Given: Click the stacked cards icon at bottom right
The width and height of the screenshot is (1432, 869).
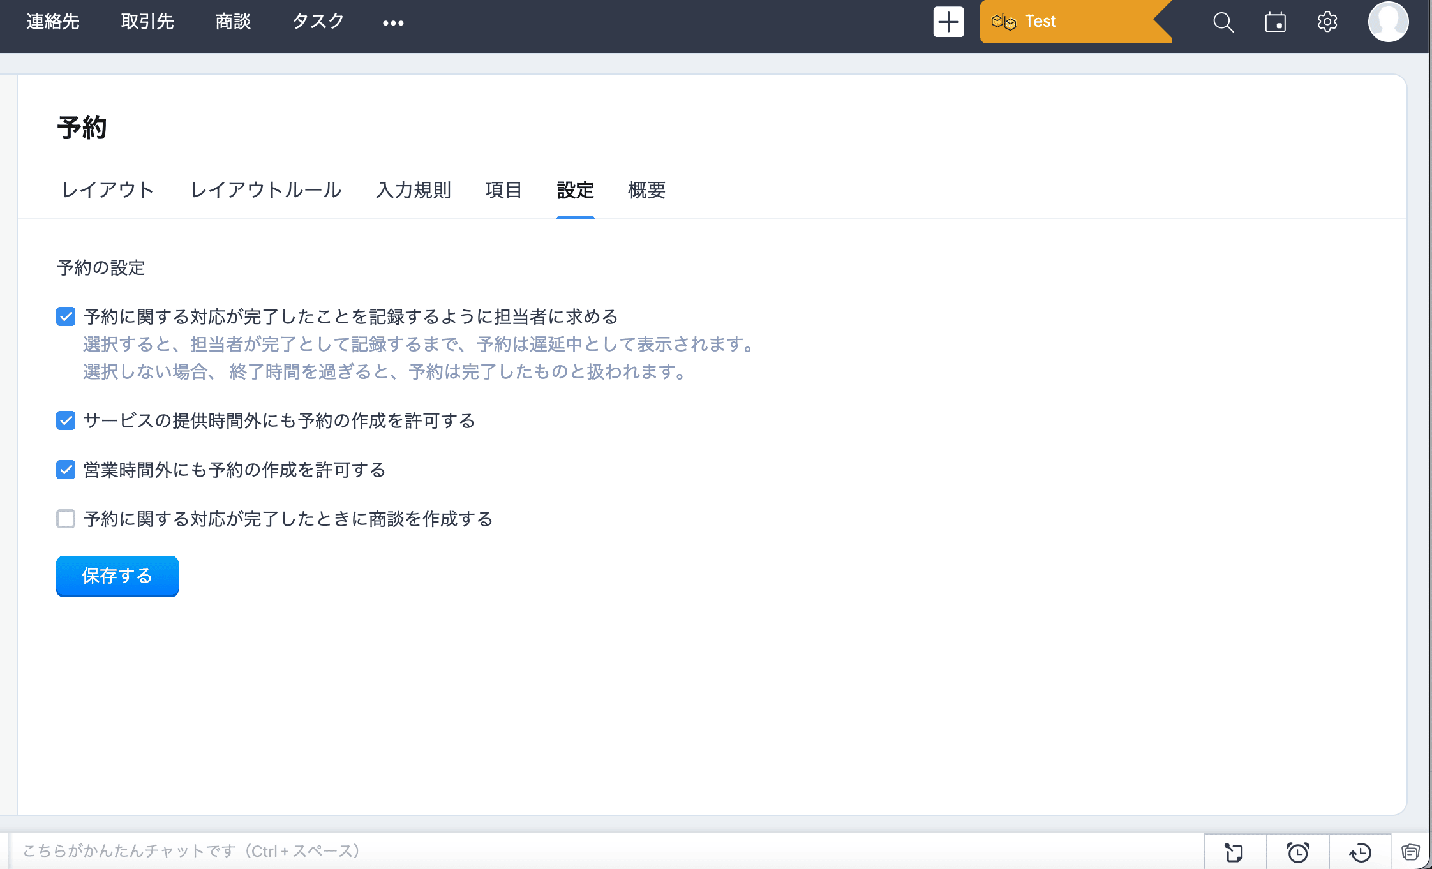Looking at the screenshot, I should pyautogui.click(x=1410, y=852).
